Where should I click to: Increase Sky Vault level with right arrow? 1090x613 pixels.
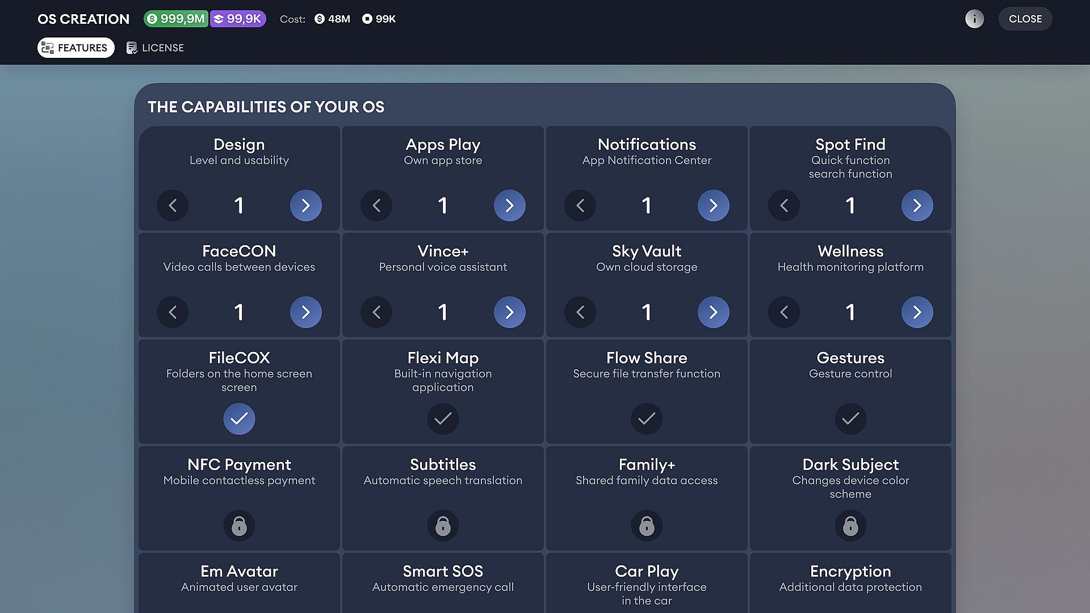pyautogui.click(x=714, y=312)
